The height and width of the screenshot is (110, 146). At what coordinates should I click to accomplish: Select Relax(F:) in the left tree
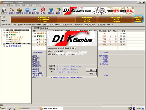pyautogui.click(x=16, y=41)
